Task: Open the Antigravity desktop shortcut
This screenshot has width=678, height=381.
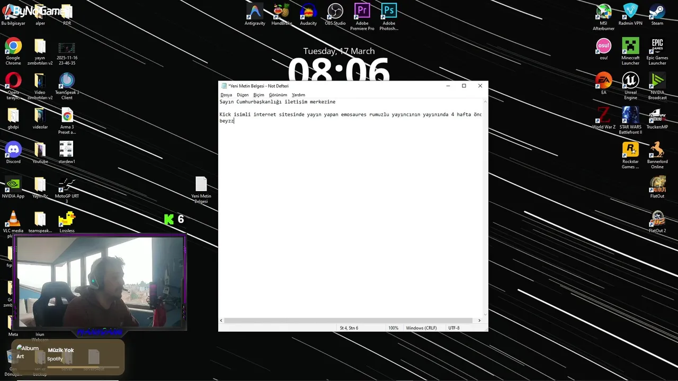Action: point(255,14)
